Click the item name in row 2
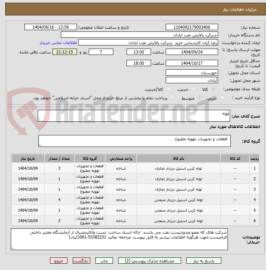Screen dimensions: 266x270 coord(178,179)
